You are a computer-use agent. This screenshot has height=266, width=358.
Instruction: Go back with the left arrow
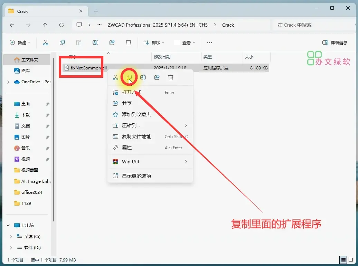click(x=12, y=25)
